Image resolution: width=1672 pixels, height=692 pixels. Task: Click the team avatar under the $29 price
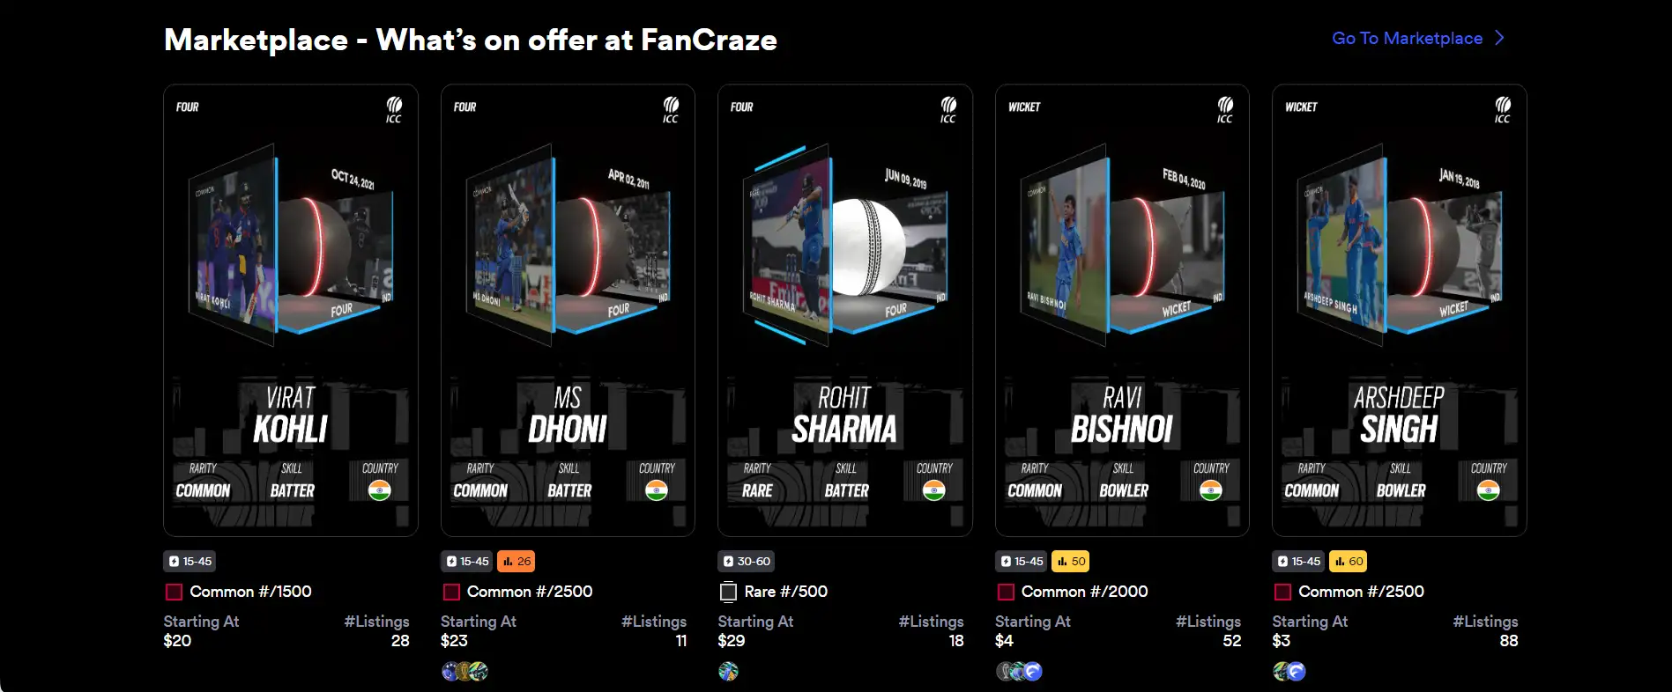click(x=728, y=672)
